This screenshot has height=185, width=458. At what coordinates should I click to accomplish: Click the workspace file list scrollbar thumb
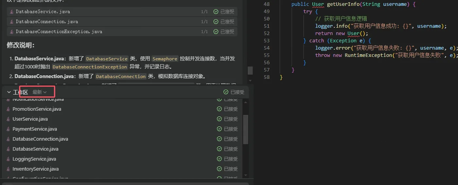pyautogui.click(x=246, y=129)
